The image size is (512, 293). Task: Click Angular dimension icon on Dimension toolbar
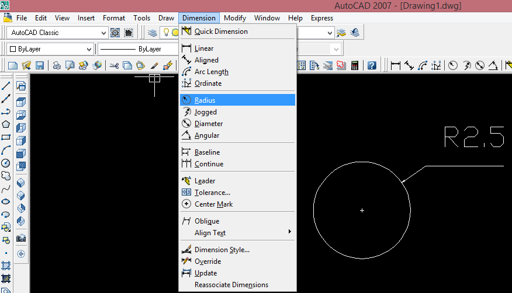493,65
